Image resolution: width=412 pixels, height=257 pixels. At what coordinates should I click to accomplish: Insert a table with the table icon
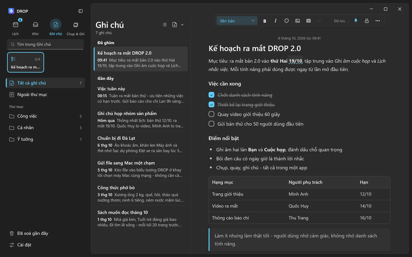[x=308, y=21]
